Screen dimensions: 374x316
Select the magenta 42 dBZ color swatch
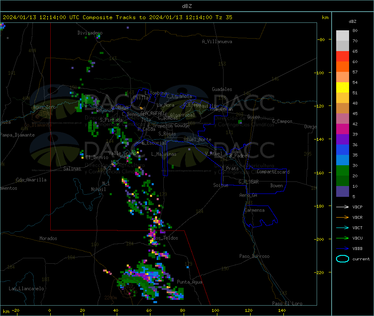pyautogui.click(x=342, y=129)
